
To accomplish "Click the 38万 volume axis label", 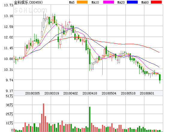I will [x=9, y=105].
